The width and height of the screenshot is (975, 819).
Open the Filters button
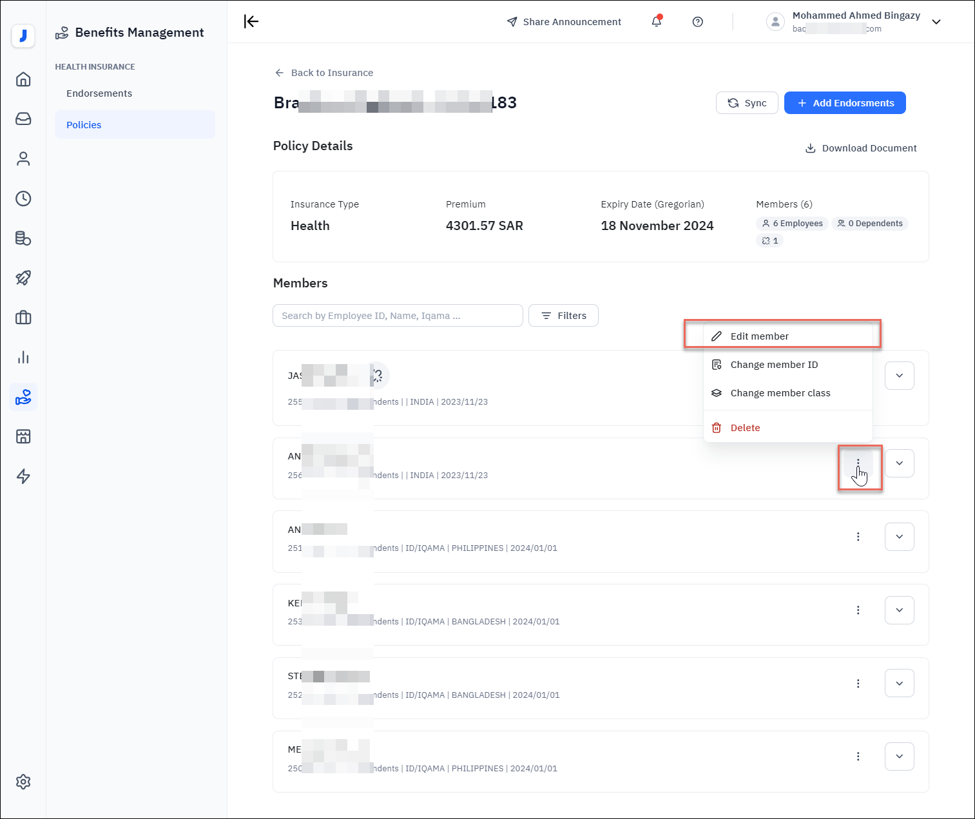[x=563, y=316]
